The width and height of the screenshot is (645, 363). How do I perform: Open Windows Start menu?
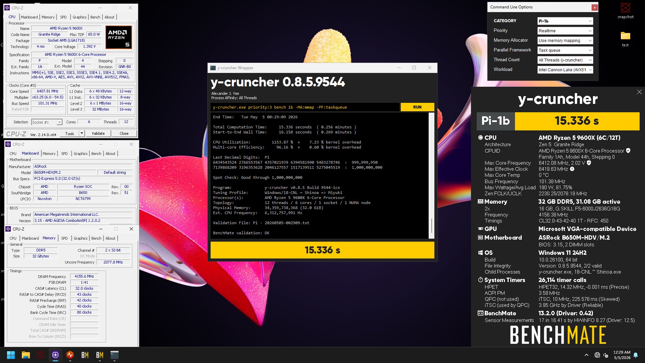pos(11,355)
